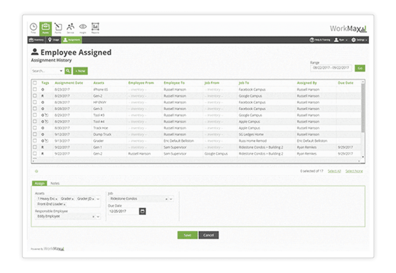The image size is (396, 273).
Task: Click the search magnifier icon
Action: pos(68,71)
